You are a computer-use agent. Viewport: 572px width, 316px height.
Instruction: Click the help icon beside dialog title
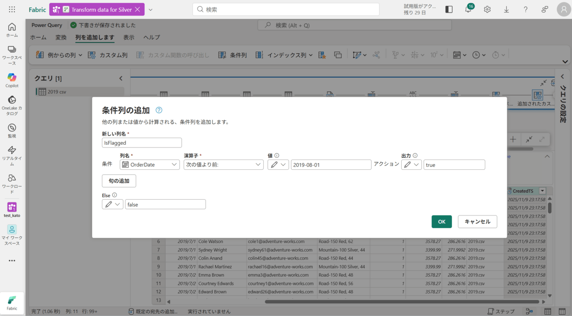(159, 110)
